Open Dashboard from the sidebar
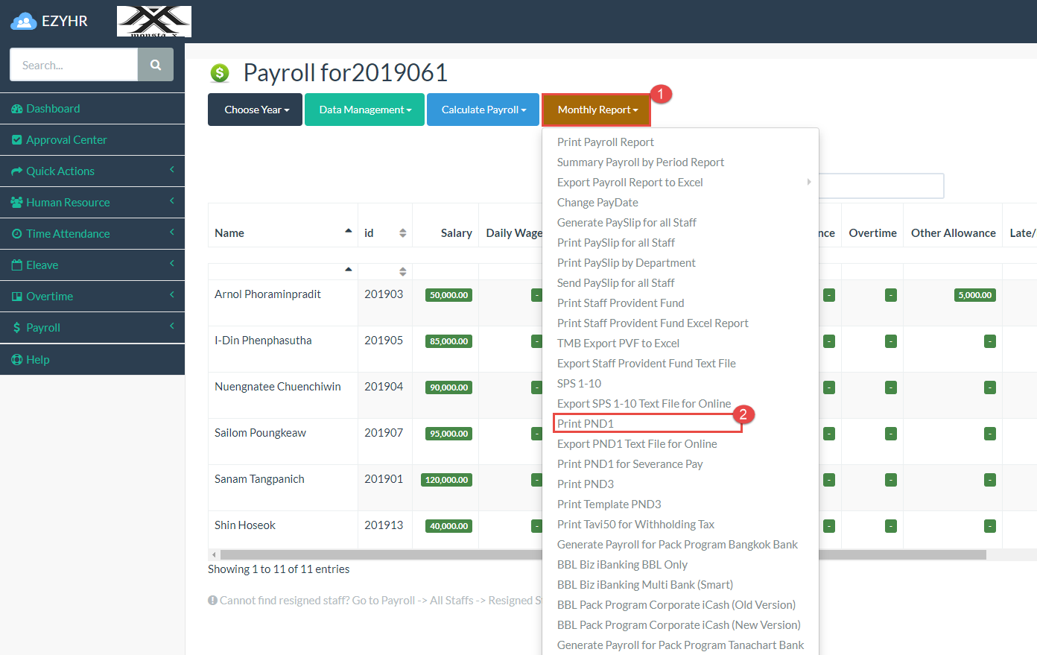The width and height of the screenshot is (1037, 655). [53, 109]
